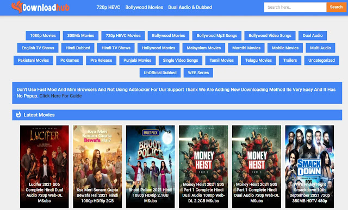Open Marathi Movies category
The image size is (348, 210).
click(x=246, y=48)
